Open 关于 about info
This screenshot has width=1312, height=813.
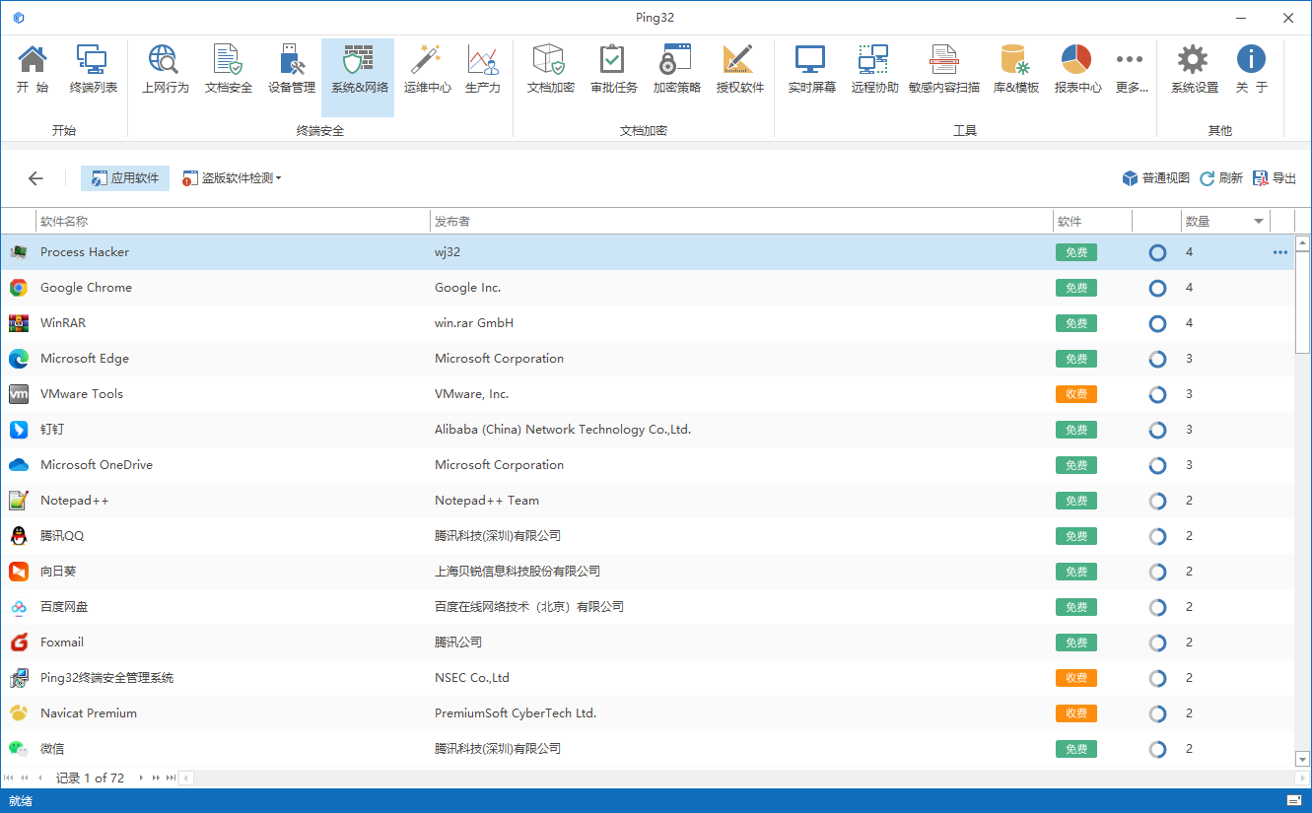[x=1251, y=69]
